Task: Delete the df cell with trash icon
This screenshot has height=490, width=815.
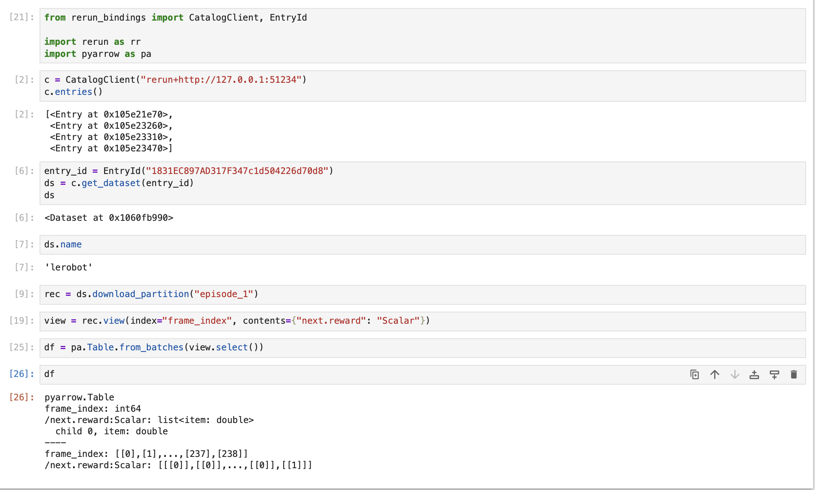Action: pos(794,375)
